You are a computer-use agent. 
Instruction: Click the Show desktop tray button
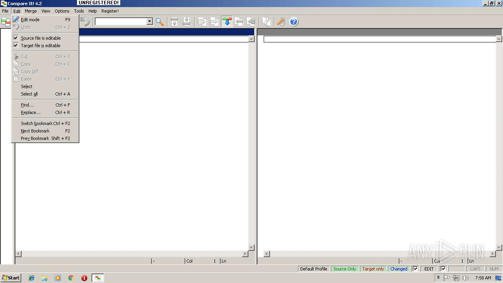(x=499, y=278)
